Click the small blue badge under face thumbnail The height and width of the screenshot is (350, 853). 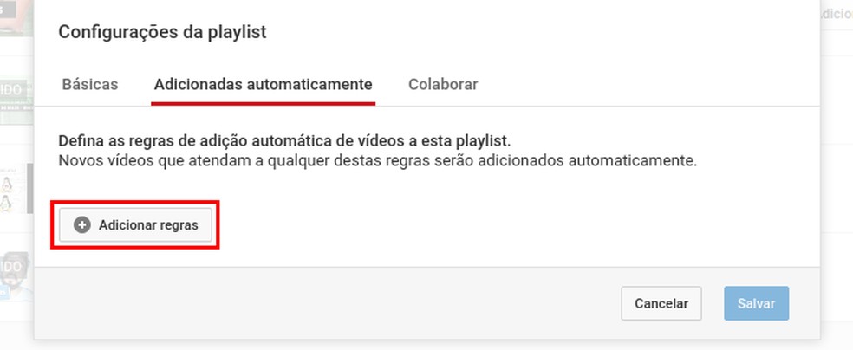coord(4,293)
